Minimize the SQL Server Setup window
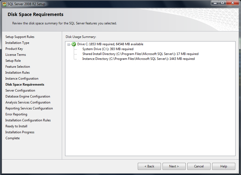The width and height of the screenshot is (241, 175). tap(215, 3)
